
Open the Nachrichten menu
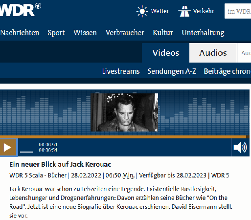coord(20,32)
